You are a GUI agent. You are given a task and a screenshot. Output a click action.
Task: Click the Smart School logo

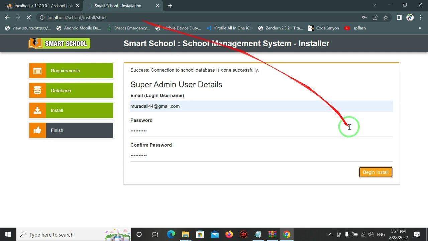point(59,43)
